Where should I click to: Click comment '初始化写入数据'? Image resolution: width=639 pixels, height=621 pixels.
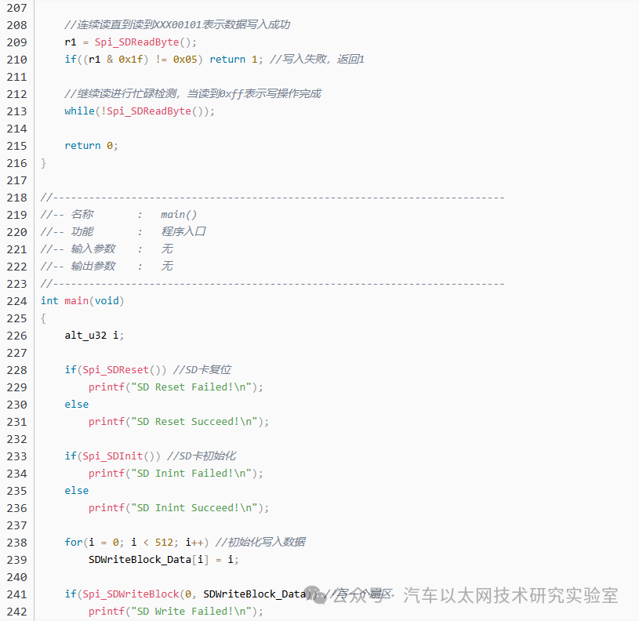point(260,543)
